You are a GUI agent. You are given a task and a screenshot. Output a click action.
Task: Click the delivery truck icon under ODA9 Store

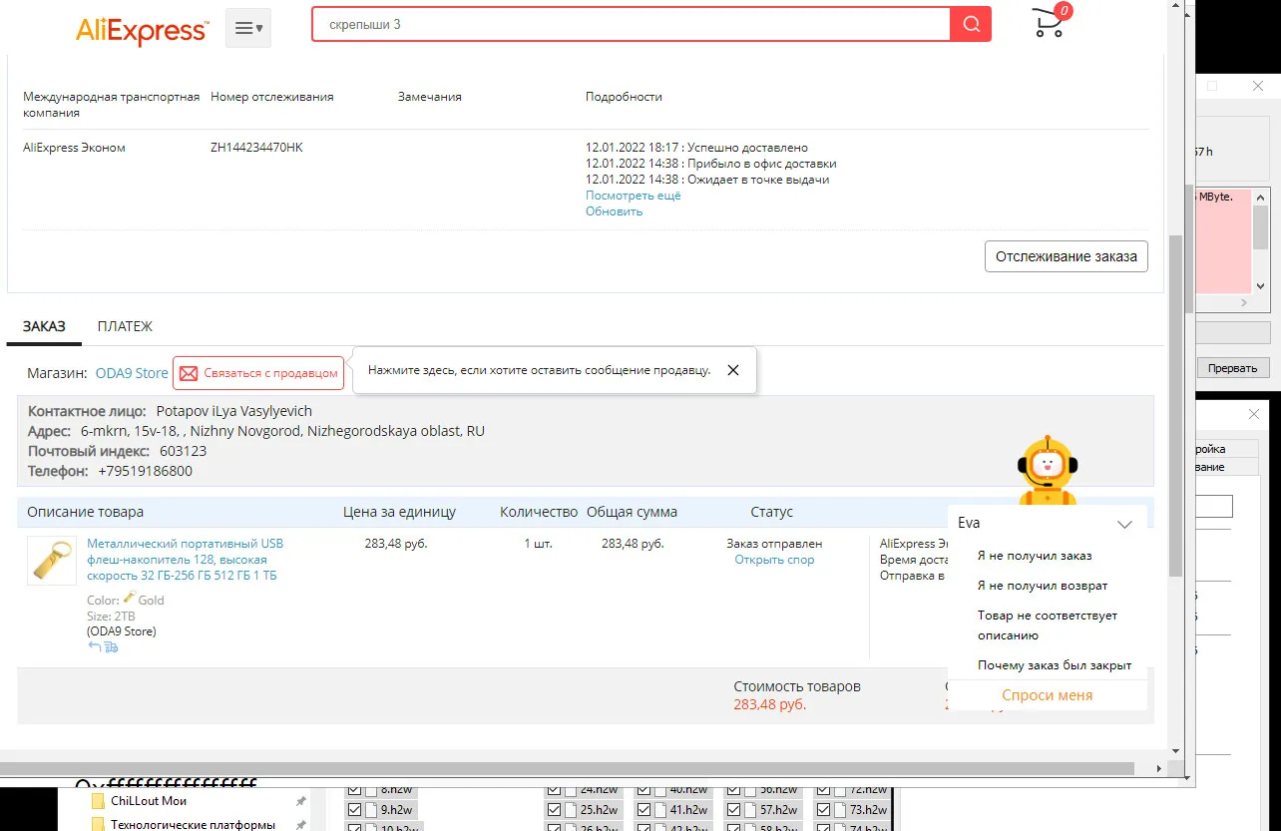click(111, 646)
